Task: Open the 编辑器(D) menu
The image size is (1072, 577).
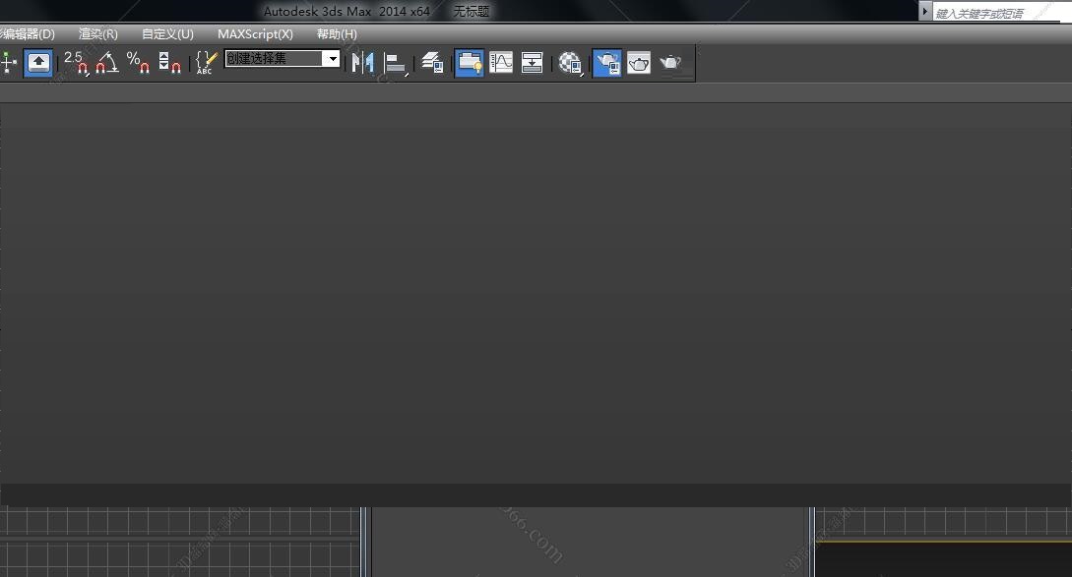Action: (28, 33)
